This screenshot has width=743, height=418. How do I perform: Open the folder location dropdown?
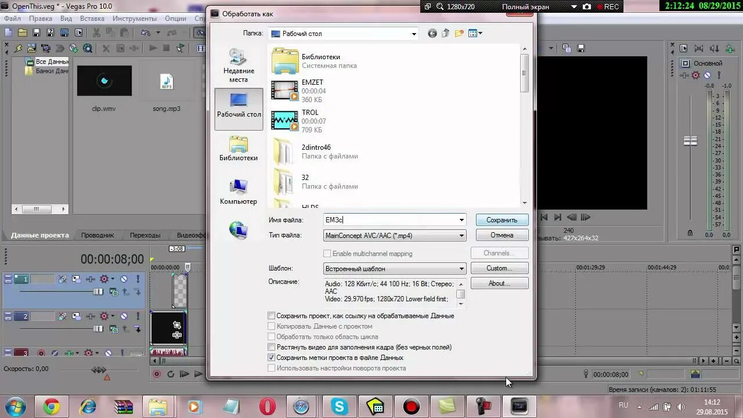414,34
